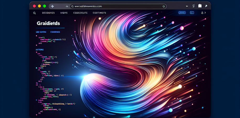
Task: Switch to the LRE GNON tab
Action: (41, 32)
